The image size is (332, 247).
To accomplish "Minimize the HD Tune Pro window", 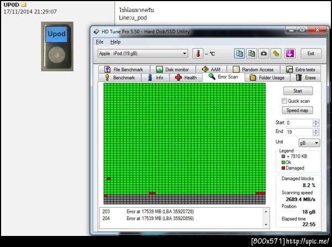I will [292, 30].
